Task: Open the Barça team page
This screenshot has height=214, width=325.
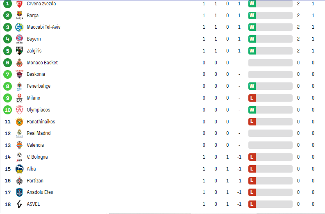Action: pos(32,16)
